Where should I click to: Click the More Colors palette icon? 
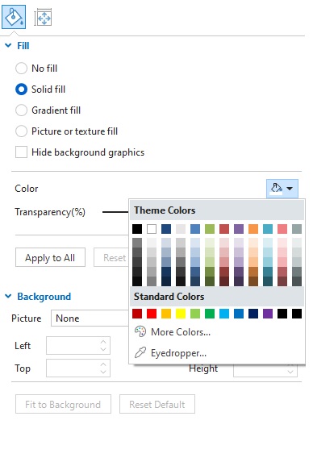tap(140, 331)
